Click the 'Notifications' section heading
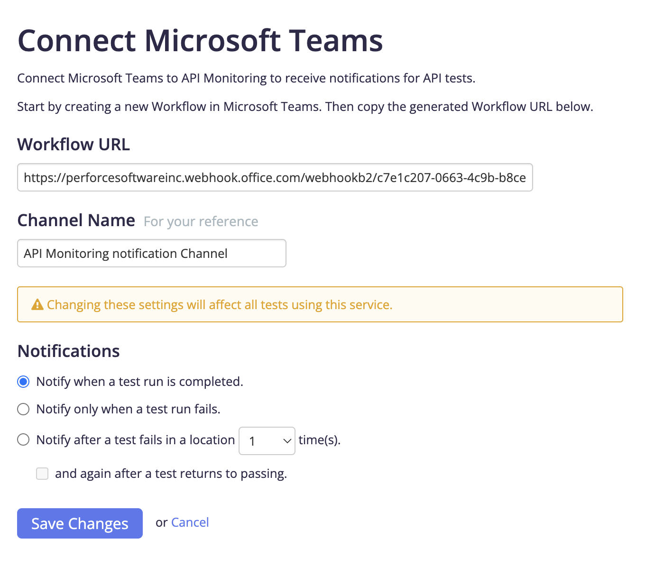 click(69, 351)
